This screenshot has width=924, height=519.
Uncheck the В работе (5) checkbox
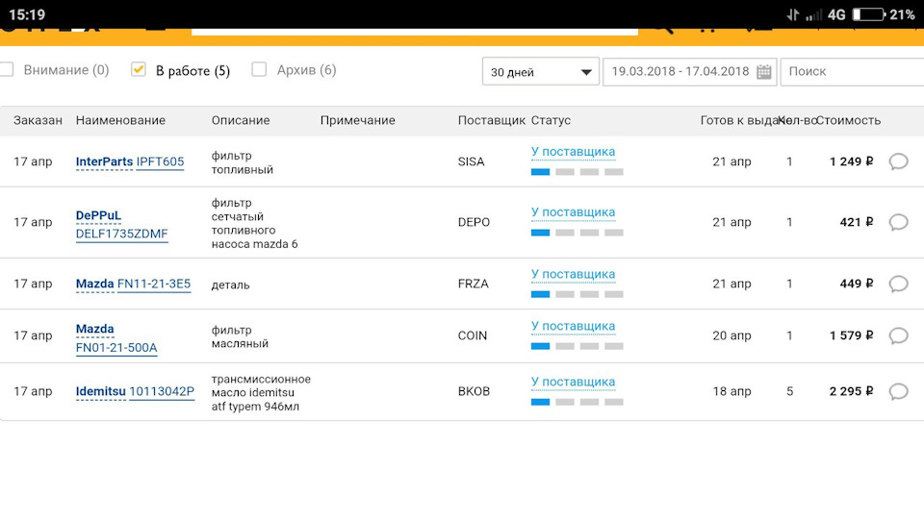139,70
